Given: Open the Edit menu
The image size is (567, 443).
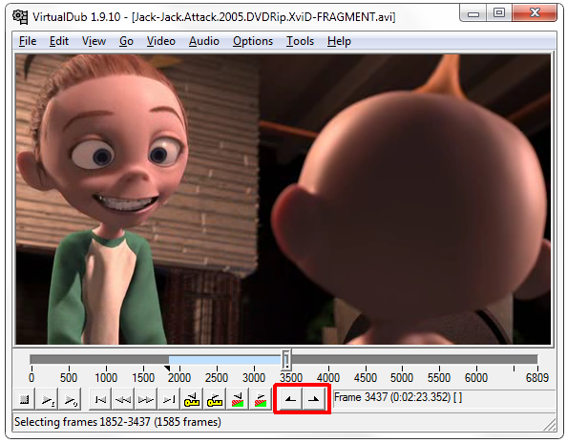Looking at the screenshot, I should pyautogui.click(x=59, y=41).
